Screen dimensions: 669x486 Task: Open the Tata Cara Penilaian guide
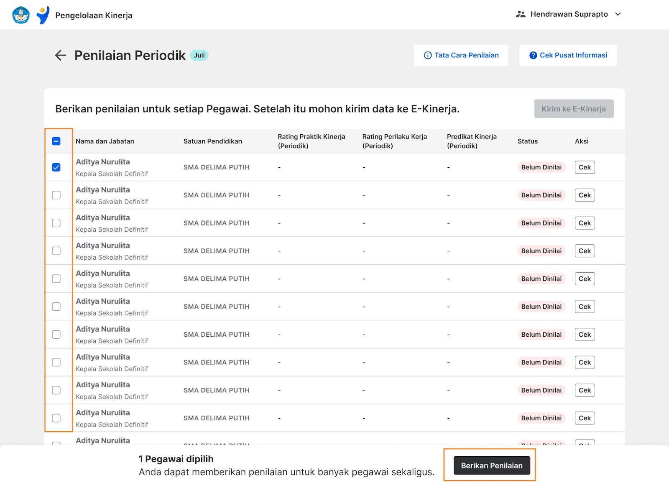pyautogui.click(x=461, y=55)
